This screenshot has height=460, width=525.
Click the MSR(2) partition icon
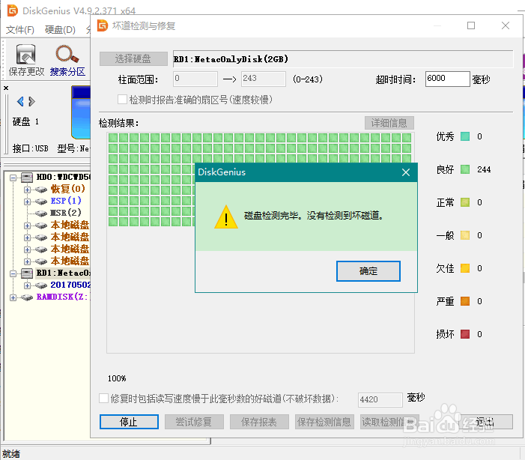tap(41, 213)
